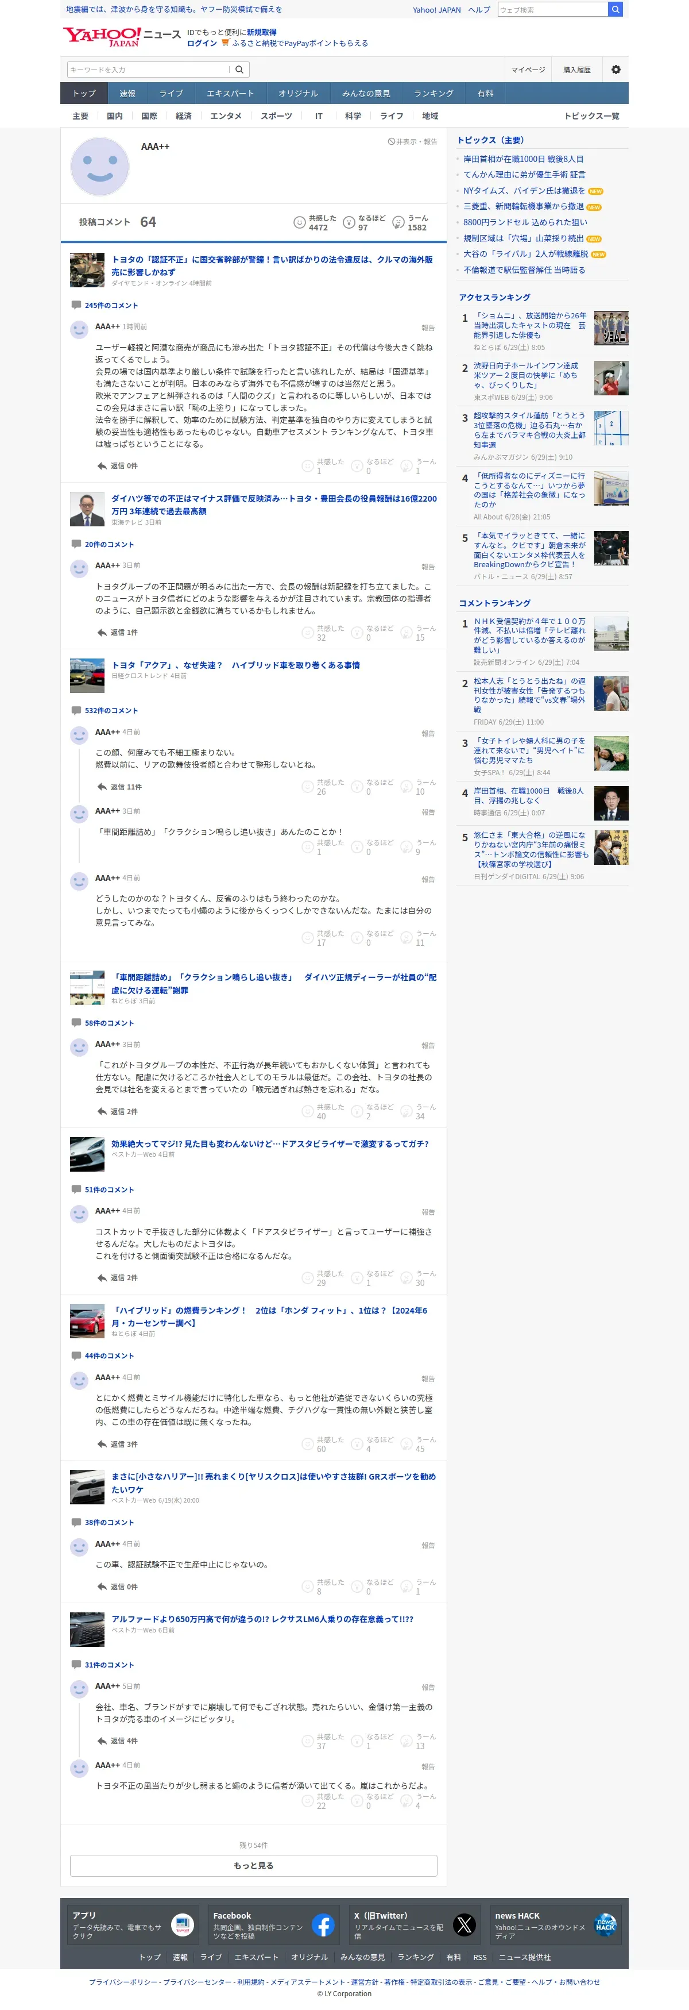The image size is (689, 2010).
Task: Open settings via the gear icon
Action: pos(616,70)
